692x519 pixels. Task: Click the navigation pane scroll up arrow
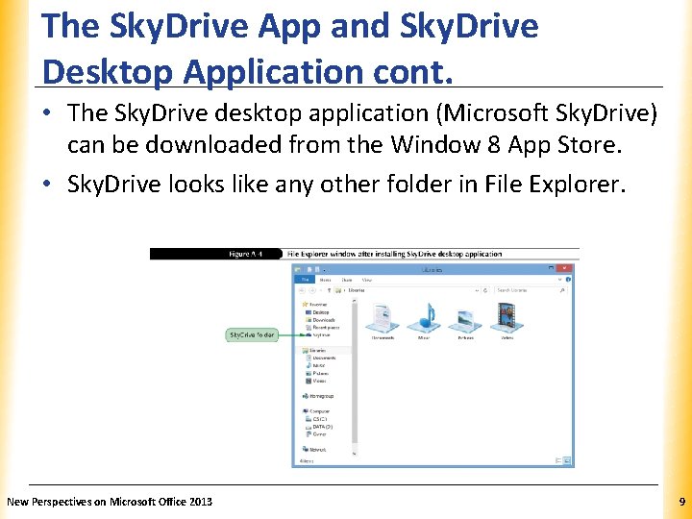coord(355,301)
